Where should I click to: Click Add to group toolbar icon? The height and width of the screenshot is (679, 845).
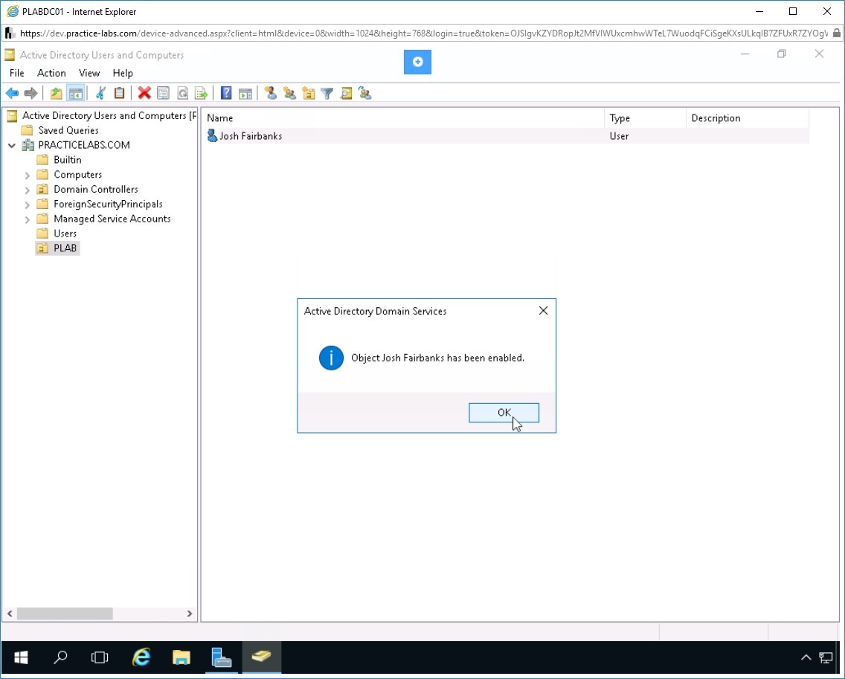[x=364, y=93]
